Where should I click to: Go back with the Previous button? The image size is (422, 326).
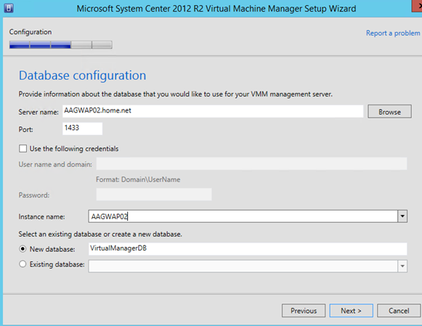coord(304,311)
